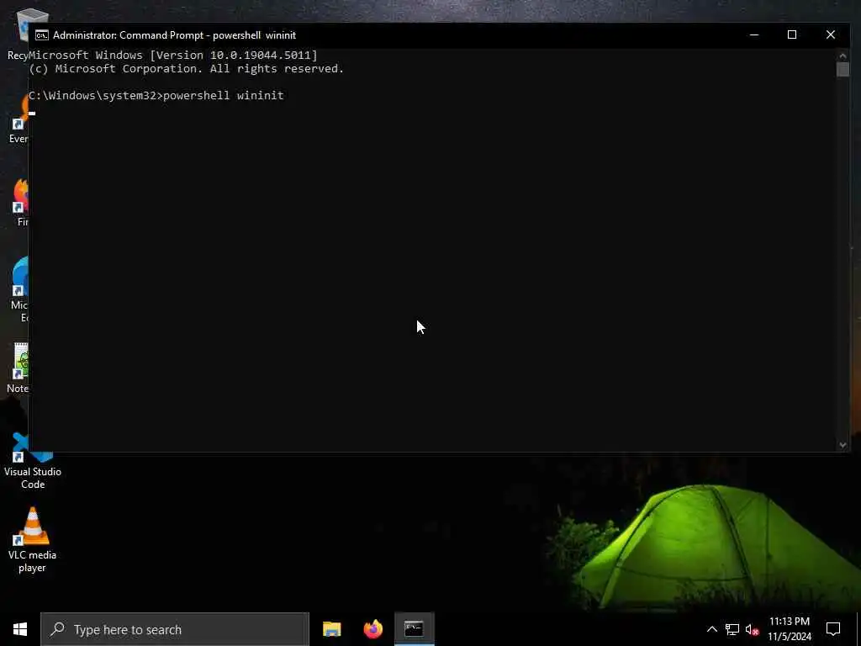The image size is (861, 646).
Task: Maximize the Command Prompt window
Action: pos(792,35)
